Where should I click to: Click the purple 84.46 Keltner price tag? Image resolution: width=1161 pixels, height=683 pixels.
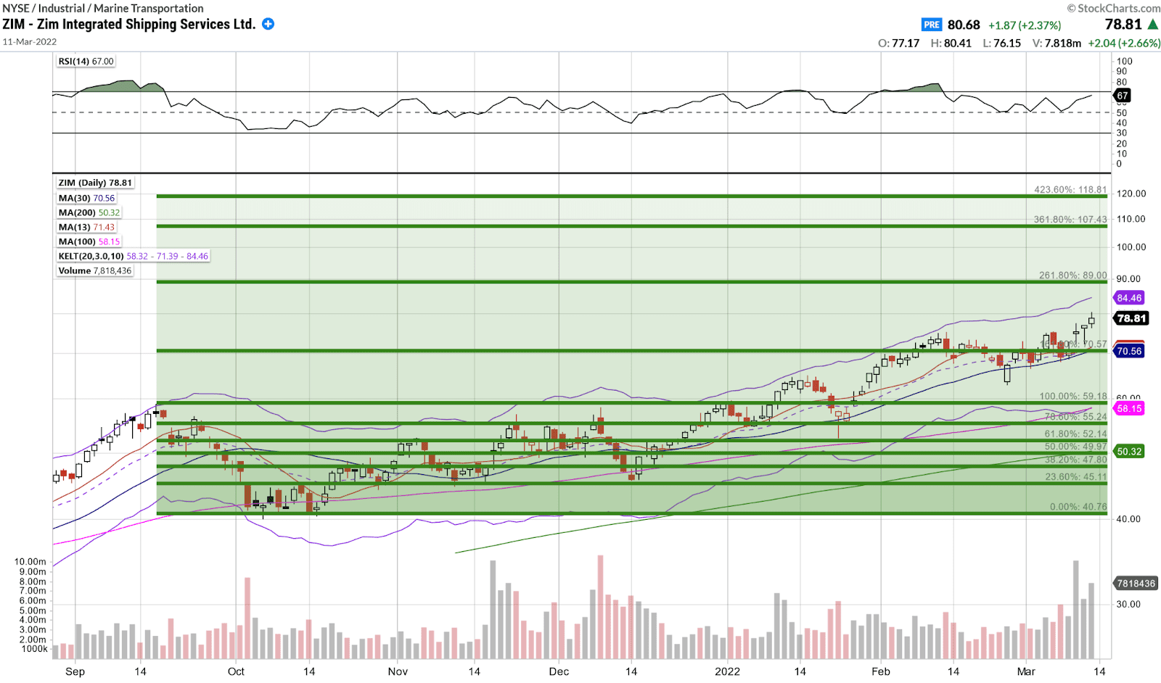pos(1129,298)
